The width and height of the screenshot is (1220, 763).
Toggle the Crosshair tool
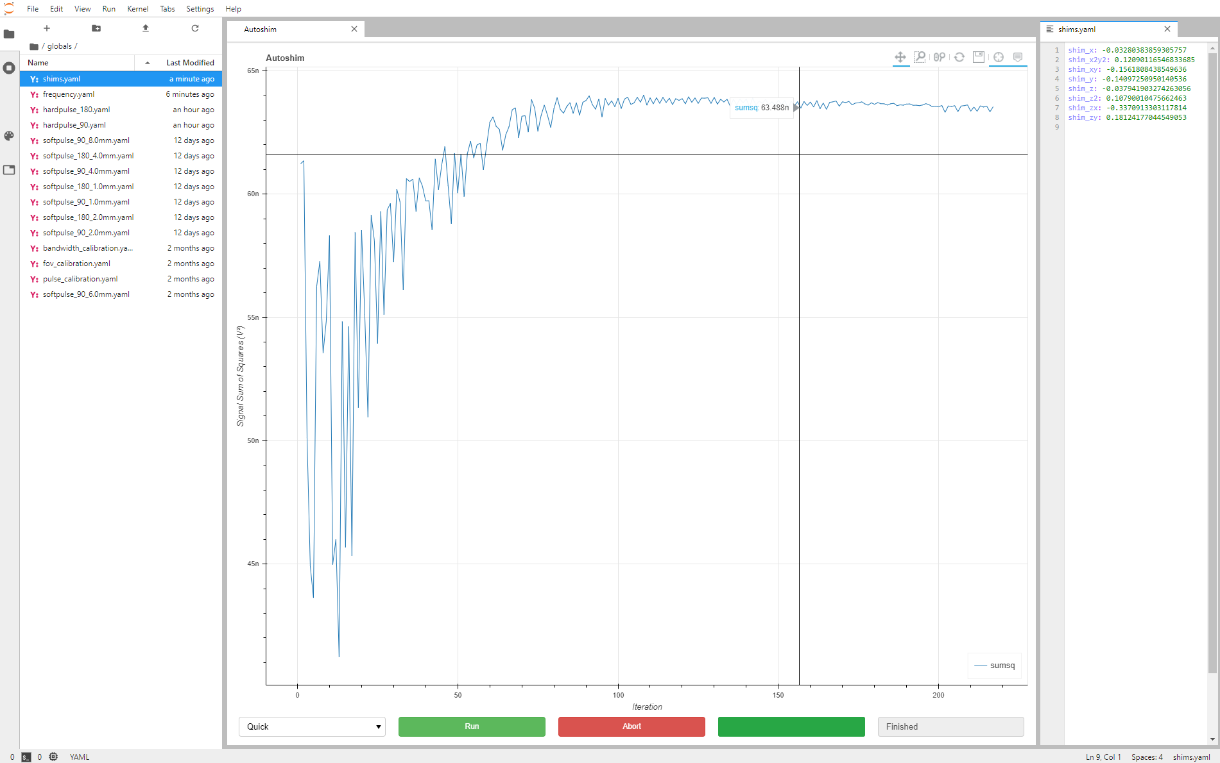tap(999, 57)
